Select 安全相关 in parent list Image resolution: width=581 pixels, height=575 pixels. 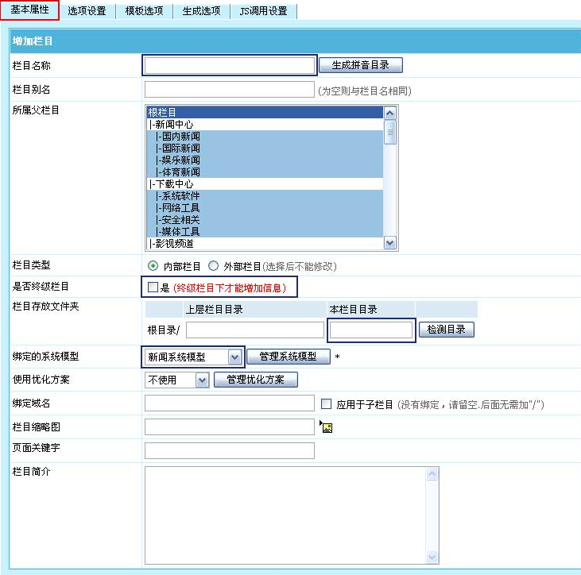[x=265, y=219]
